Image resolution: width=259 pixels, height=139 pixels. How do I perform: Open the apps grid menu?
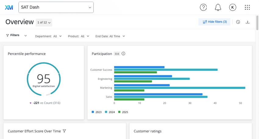click(x=247, y=7)
